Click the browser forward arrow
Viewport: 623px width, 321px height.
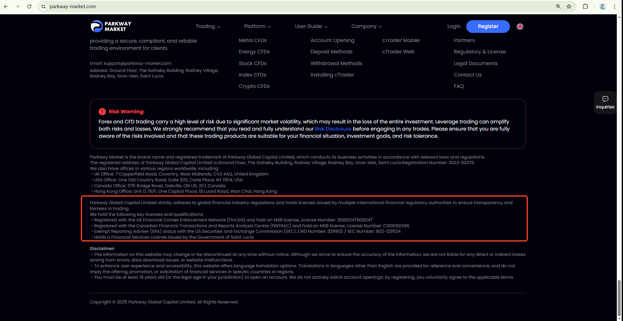[x=18, y=7]
